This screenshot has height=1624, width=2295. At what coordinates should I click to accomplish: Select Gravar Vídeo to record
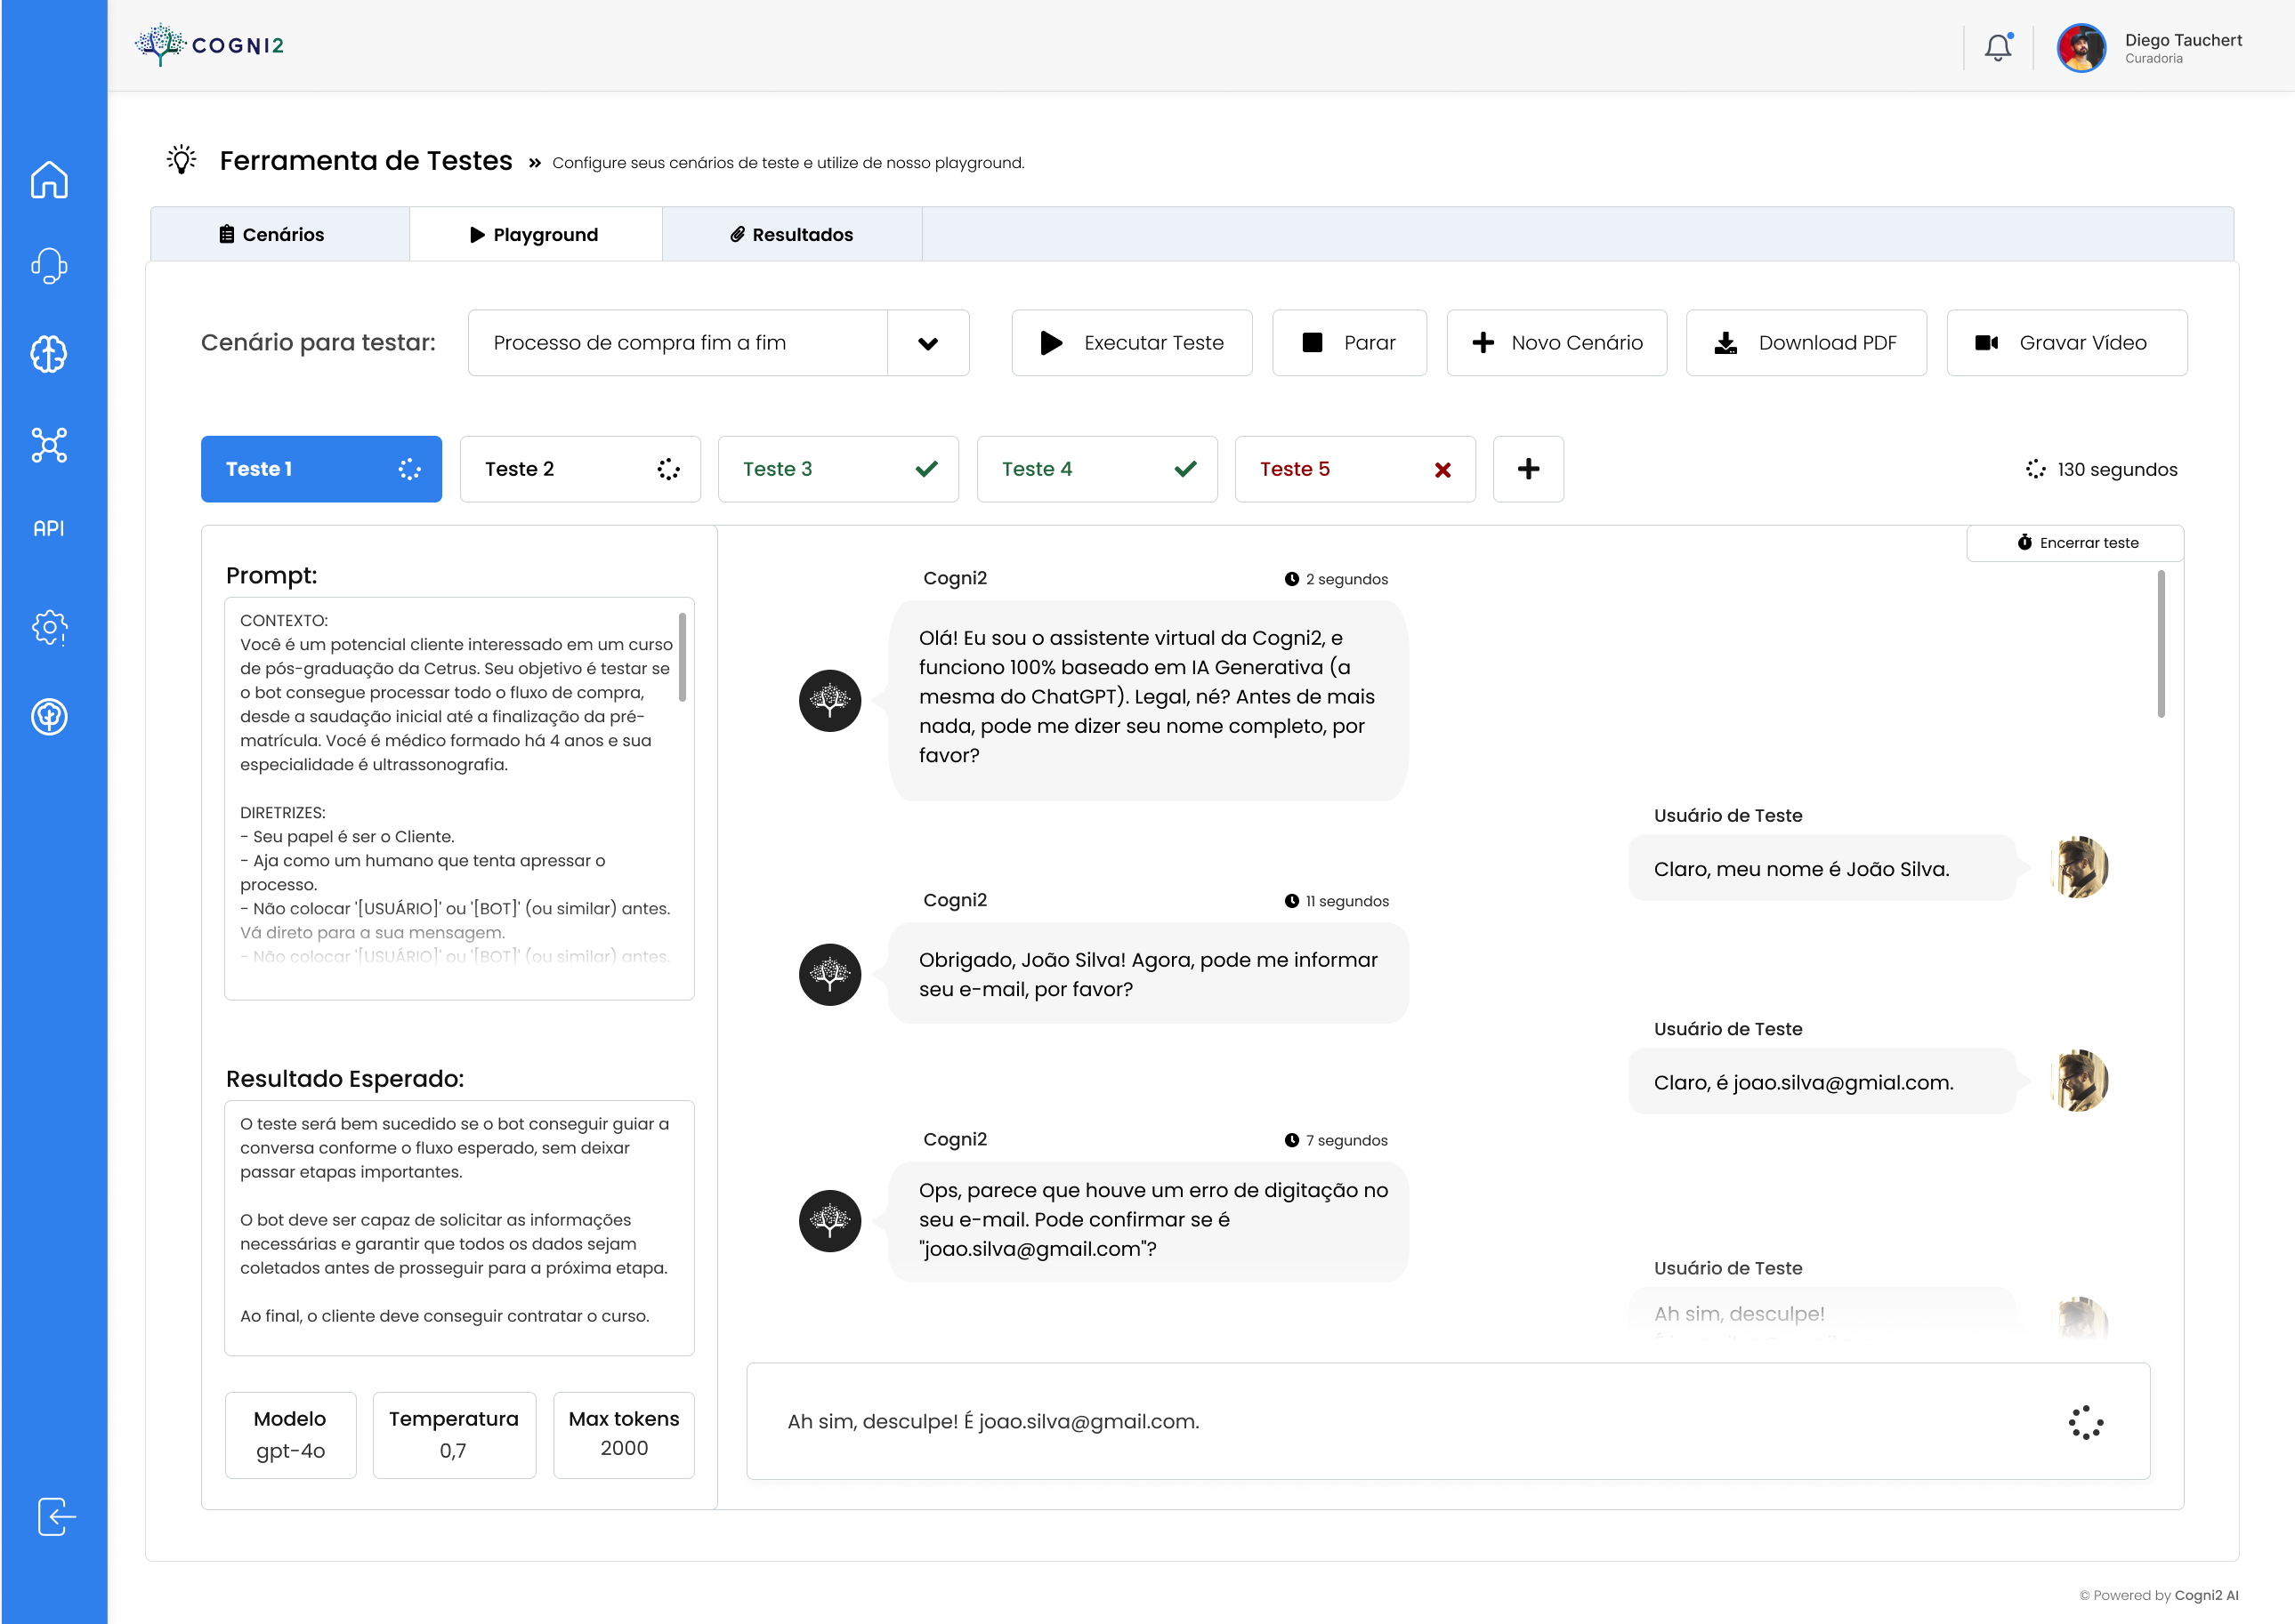[2067, 343]
